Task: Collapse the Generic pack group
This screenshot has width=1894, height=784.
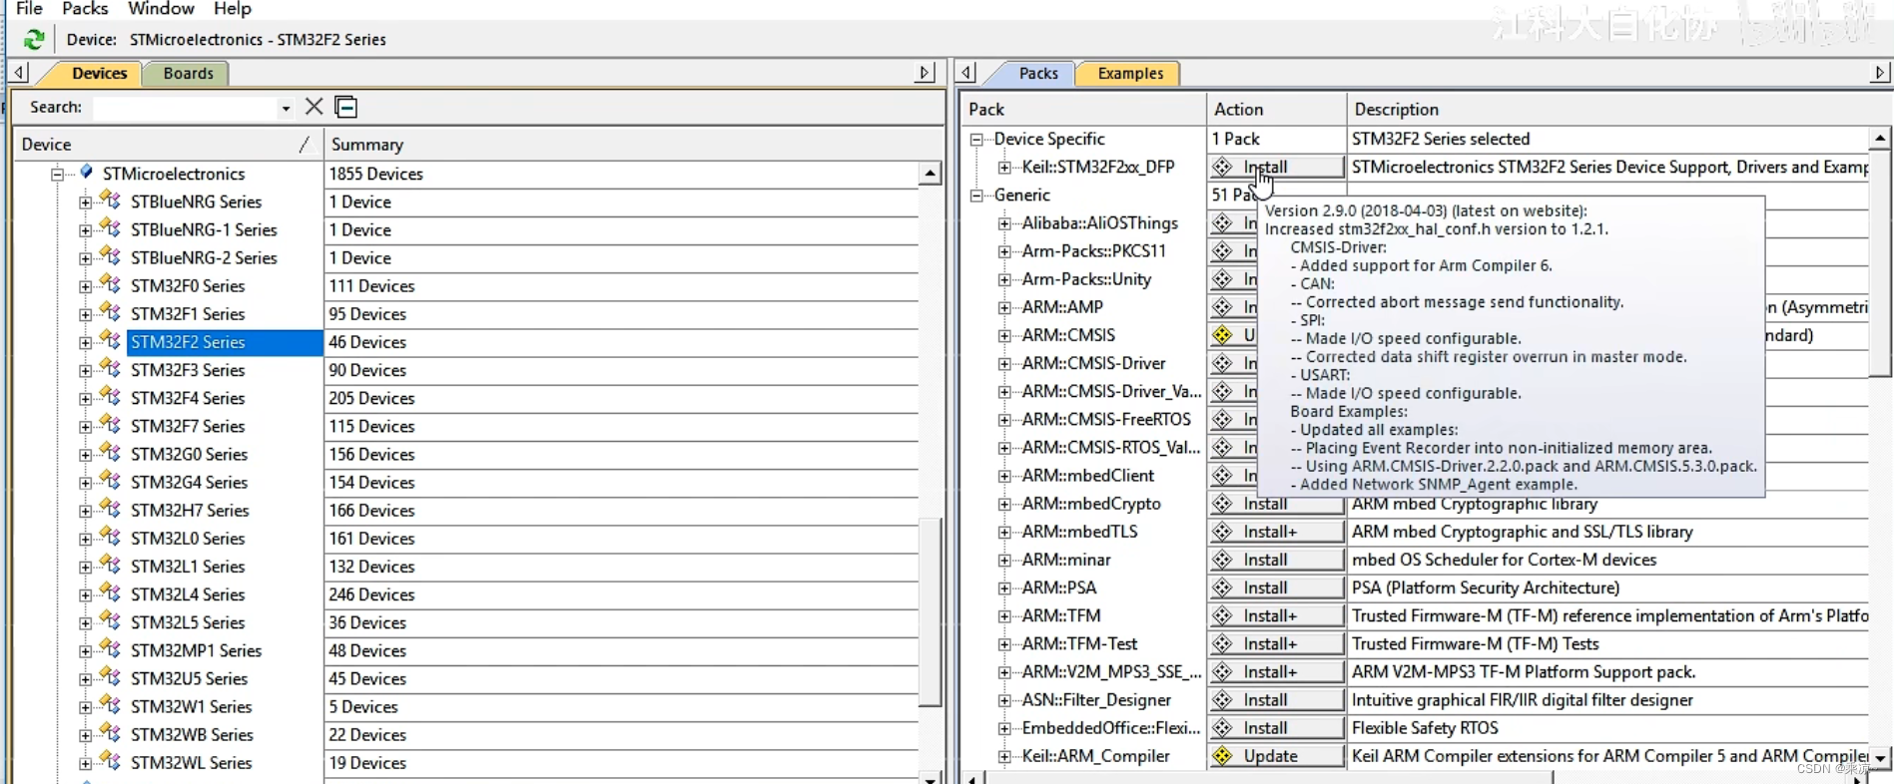Action: coord(976,196)
